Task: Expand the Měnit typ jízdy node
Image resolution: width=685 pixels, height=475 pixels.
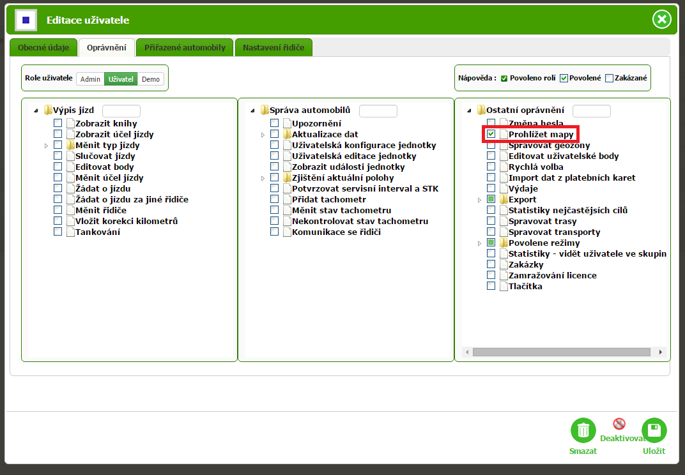Action: pos(47,146)
